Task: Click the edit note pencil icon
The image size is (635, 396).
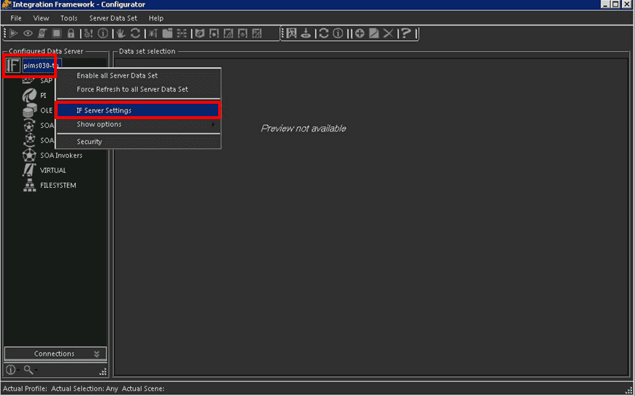Action: (x=374, y=33)
